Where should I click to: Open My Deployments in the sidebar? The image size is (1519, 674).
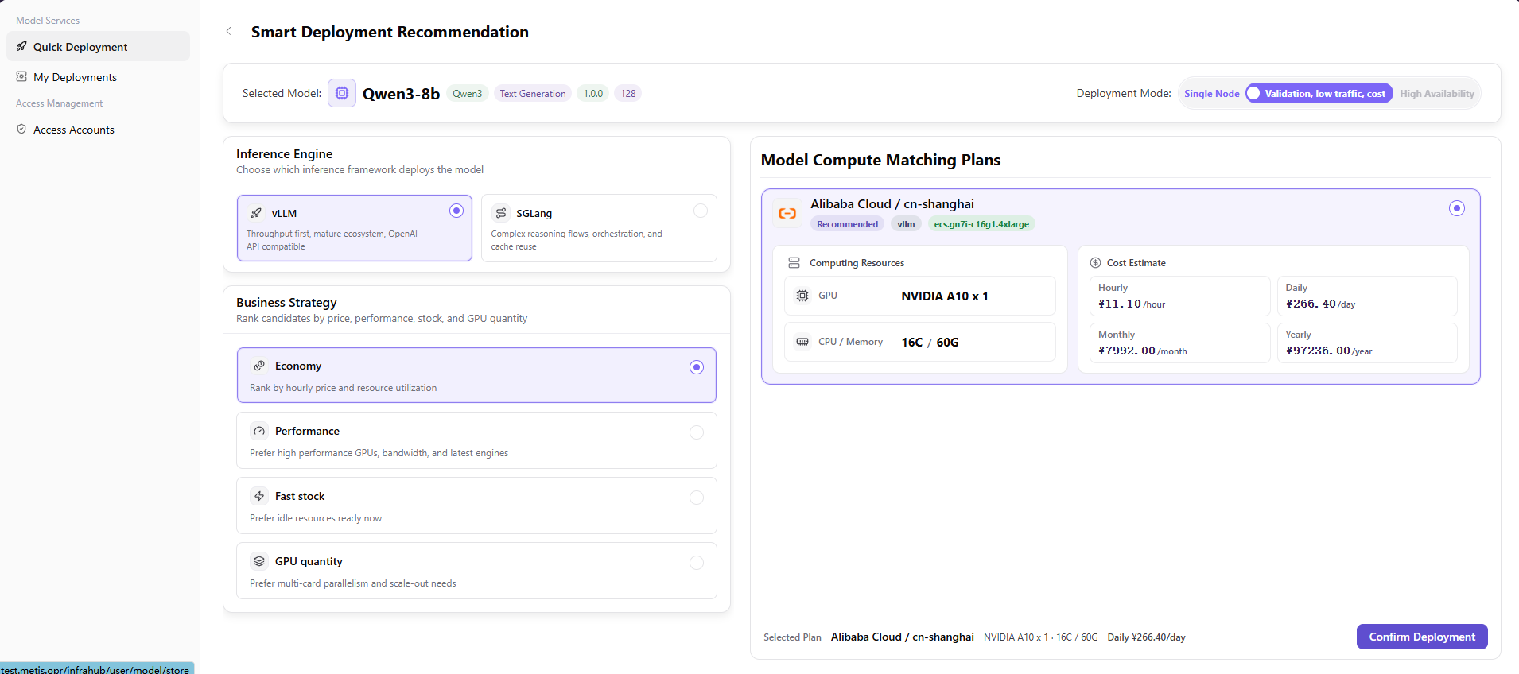tap(98, 76)
